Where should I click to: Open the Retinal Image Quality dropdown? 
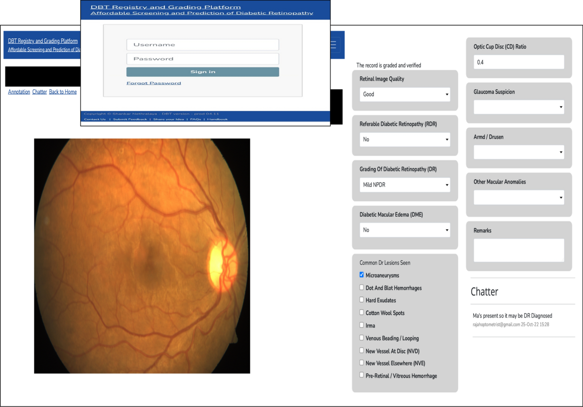pos(405,94)
